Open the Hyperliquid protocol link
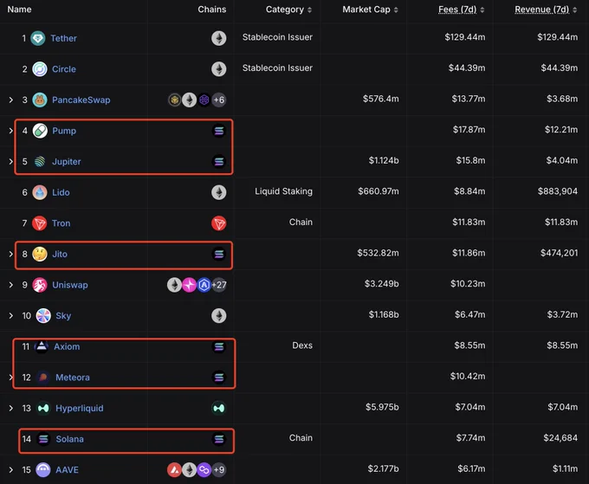 (x=80, y=408)
